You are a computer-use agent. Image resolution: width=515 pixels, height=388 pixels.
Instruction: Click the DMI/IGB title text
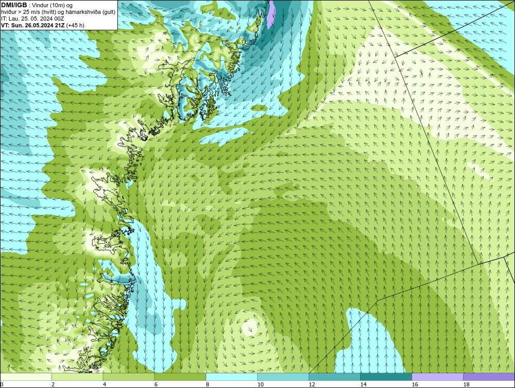click(x=14, y=5)
